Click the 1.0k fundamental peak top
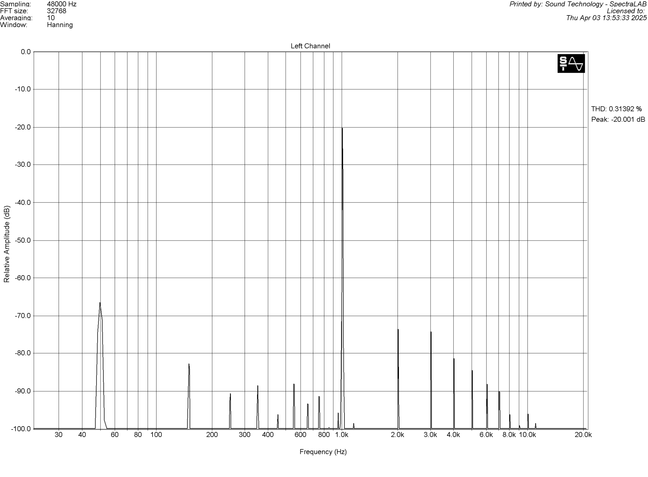The height and width of the screenshot is (477, 648). point(342,129)
